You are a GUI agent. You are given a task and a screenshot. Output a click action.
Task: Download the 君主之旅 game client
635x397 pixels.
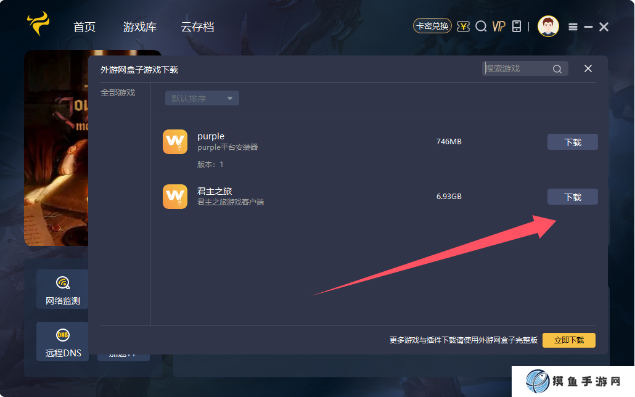572,197
